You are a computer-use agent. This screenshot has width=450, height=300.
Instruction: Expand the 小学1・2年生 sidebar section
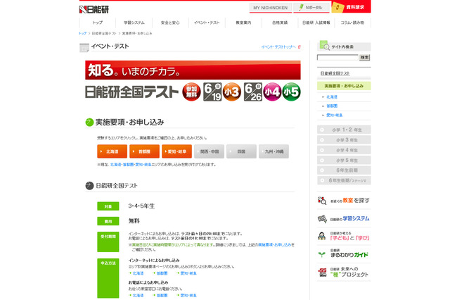point(344,130)
